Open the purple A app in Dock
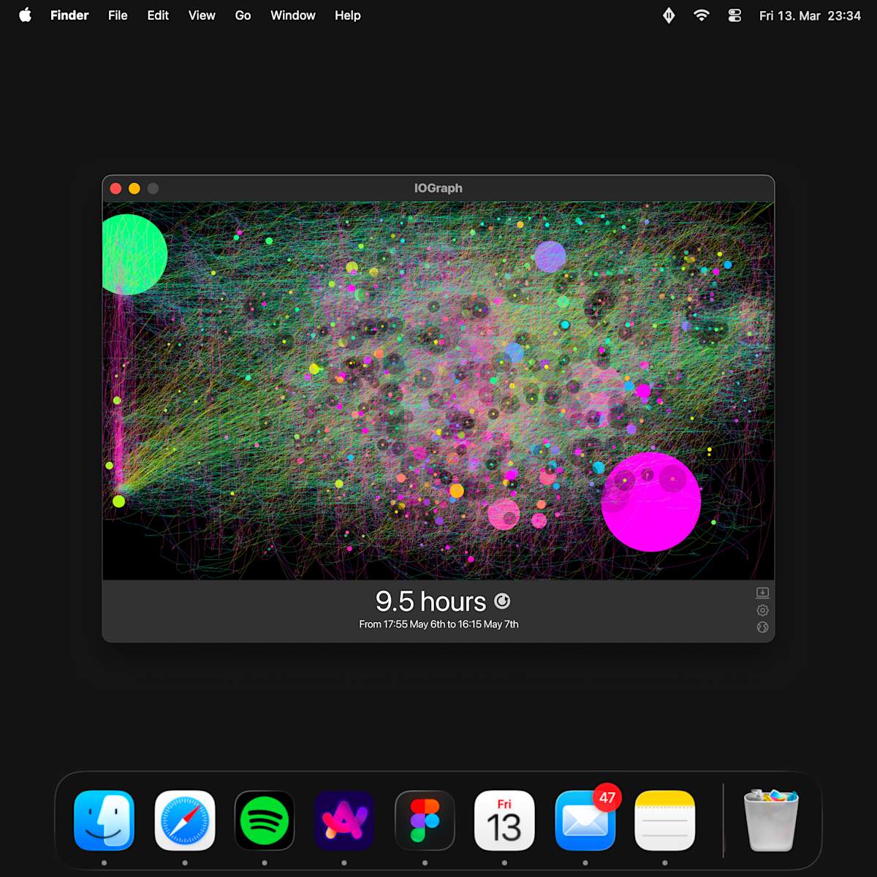The height and width of the screenshot is (877, 877). [x=344, y=821]
